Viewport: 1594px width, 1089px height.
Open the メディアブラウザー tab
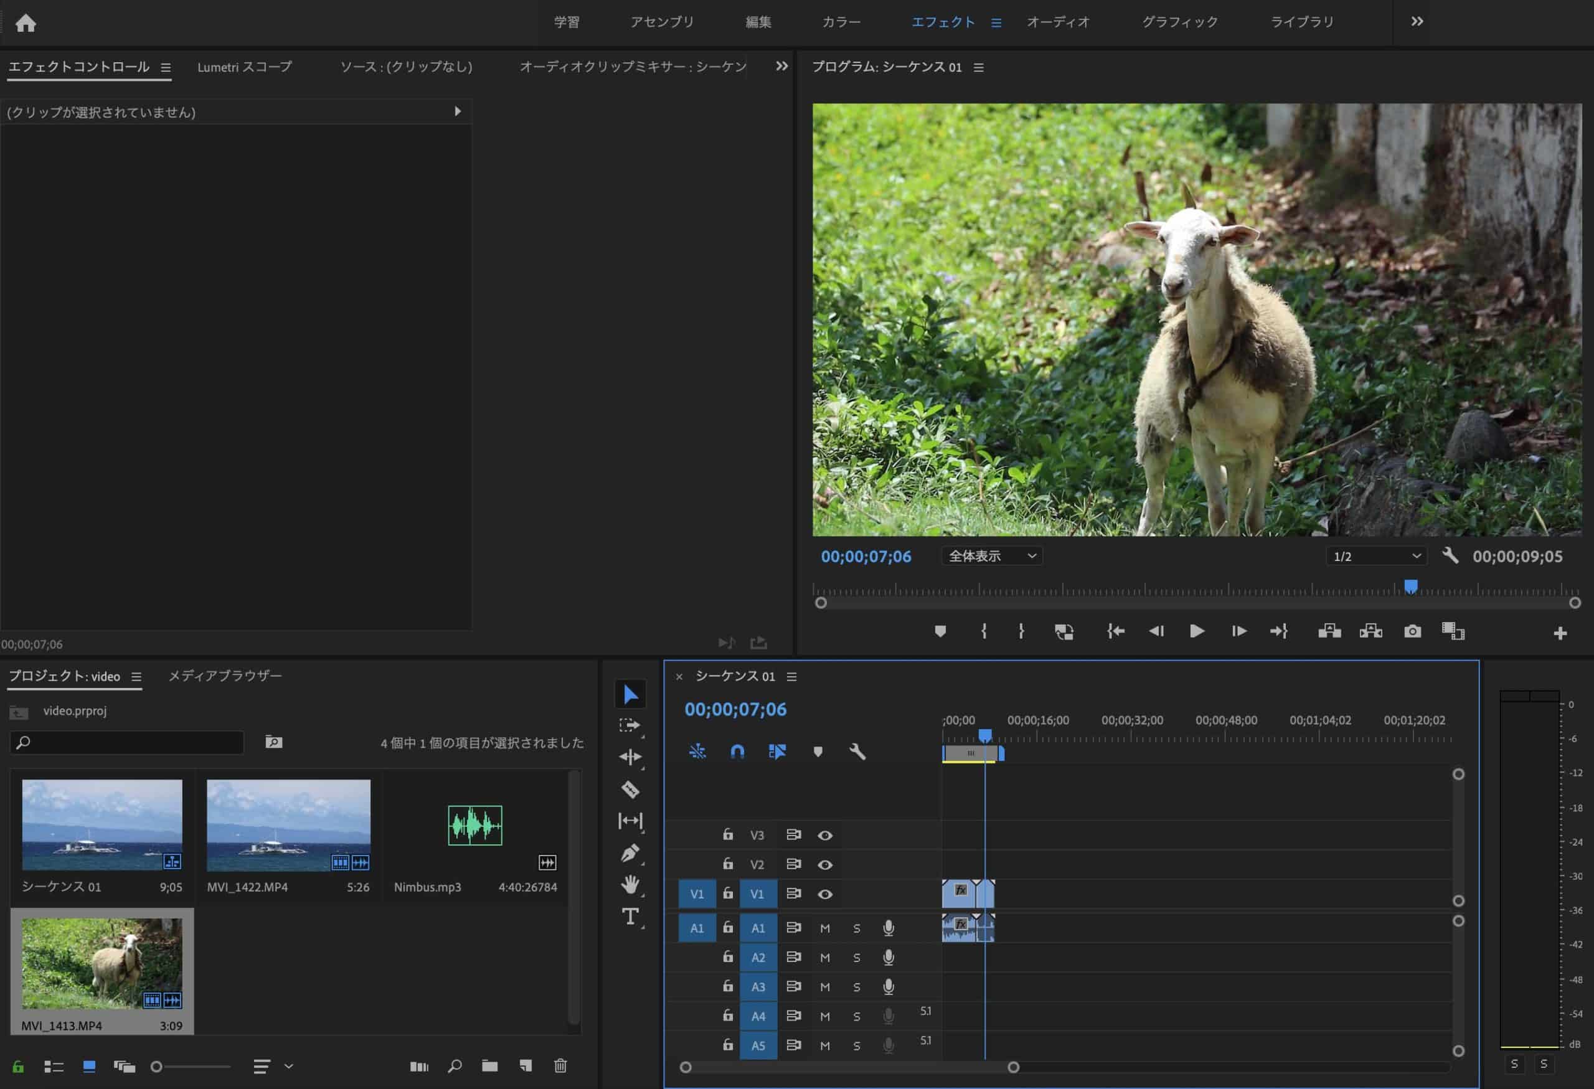[x=225, y=676]
